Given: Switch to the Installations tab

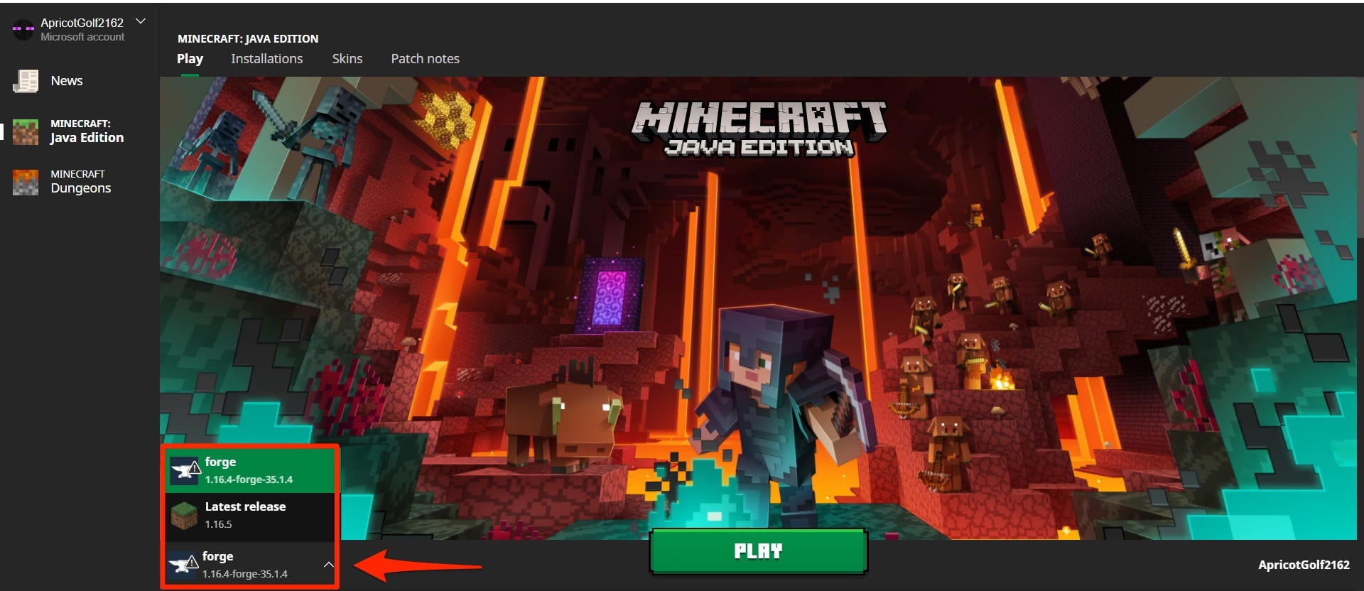Looking at the screenshot, I should click(266, 59).
